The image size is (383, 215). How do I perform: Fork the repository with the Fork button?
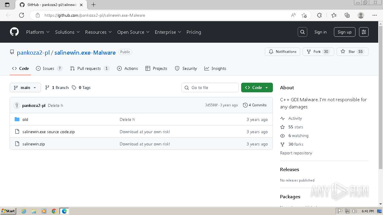318,52
